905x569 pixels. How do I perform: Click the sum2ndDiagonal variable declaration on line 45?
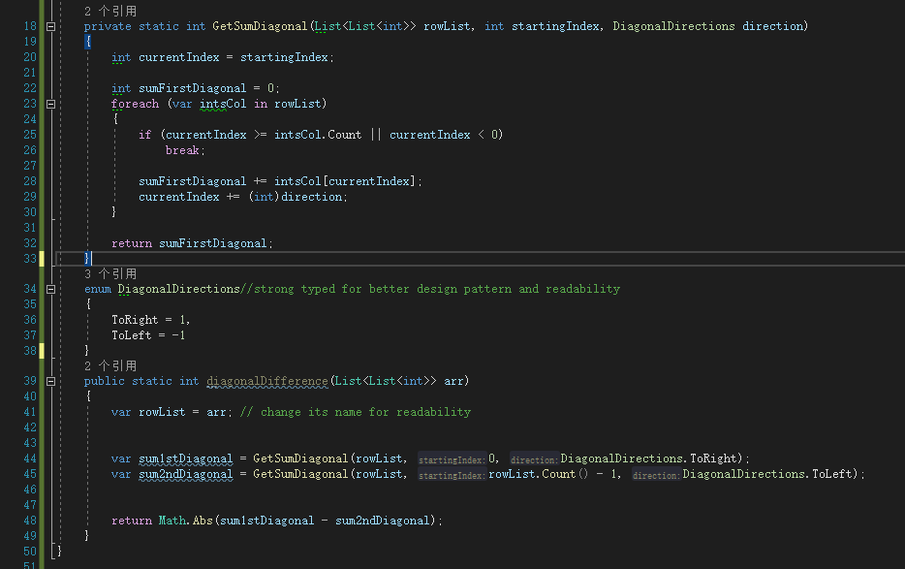pyautogui.click(x=186, y=474)
